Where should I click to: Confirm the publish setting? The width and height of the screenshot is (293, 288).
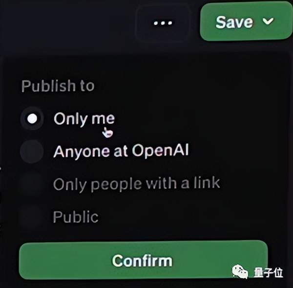tap(144, 261)
